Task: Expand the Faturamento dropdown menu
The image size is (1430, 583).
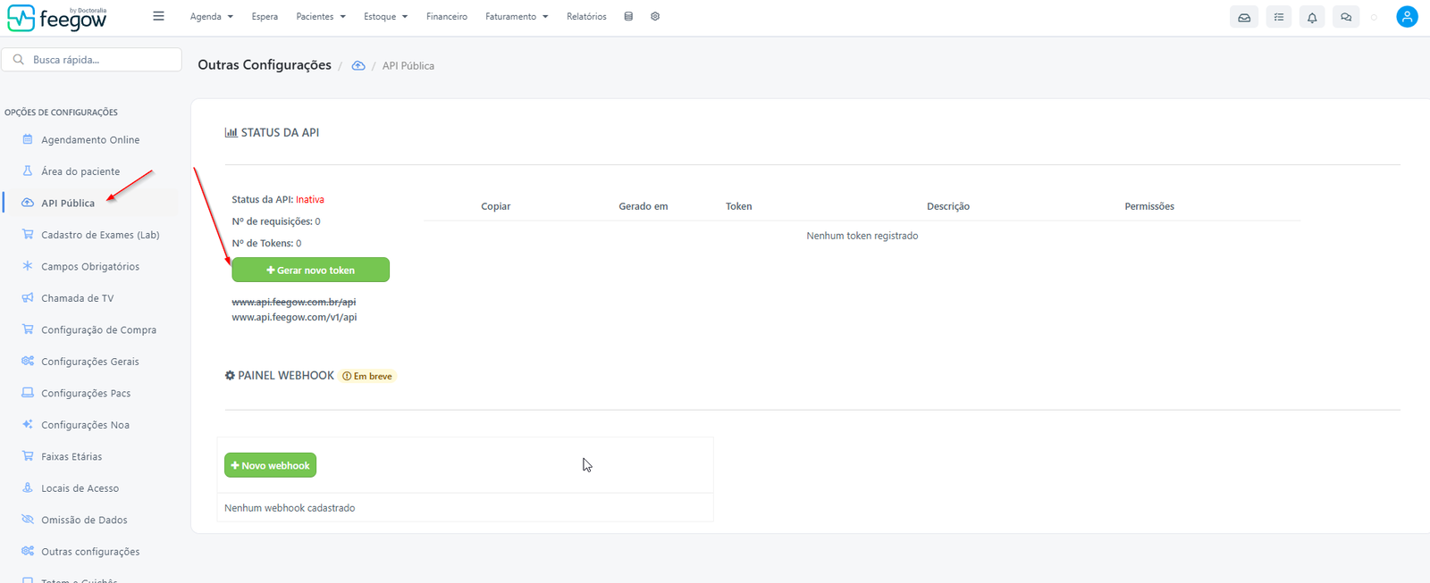Action: (x=517, y=17)
